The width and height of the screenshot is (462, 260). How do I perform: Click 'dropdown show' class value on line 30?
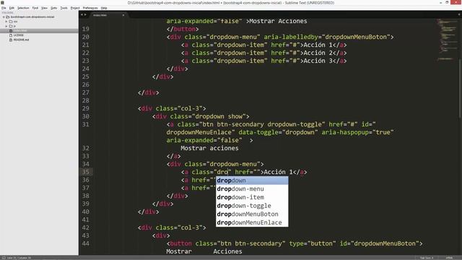coord(219,116)
